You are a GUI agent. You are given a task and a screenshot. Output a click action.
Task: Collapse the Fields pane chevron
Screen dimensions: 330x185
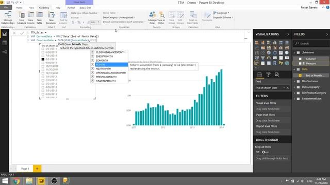click(327, 34)
